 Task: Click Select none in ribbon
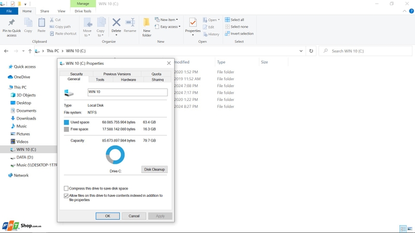tap(237, 27)
